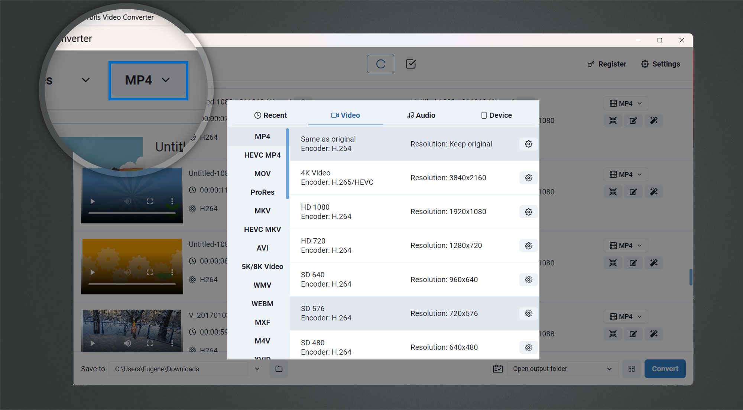Expand the output folder dropdown
The height and width of the screenshot is (410, 743).
point(608,369)
